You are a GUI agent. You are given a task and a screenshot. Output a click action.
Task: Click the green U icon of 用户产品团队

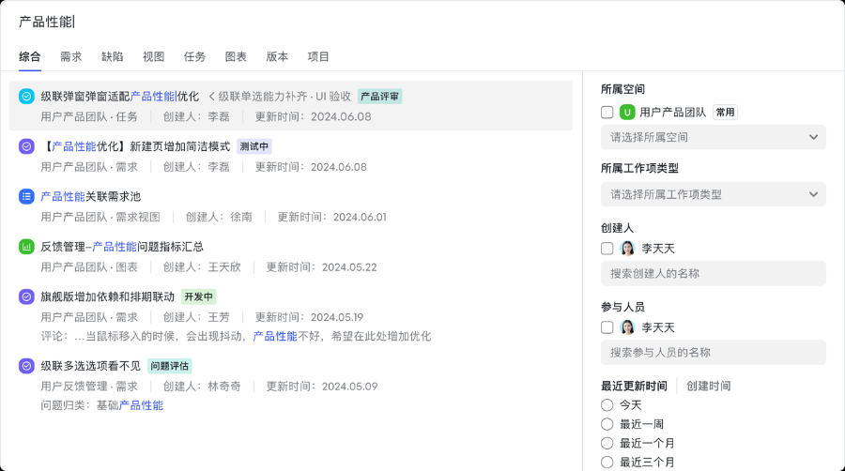coord(627,113)
